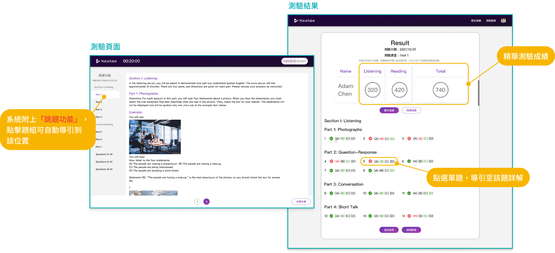Click the 返回首頁 button
Image resolution: width=555 pixels, height=253 pixels.
[389, 230]
